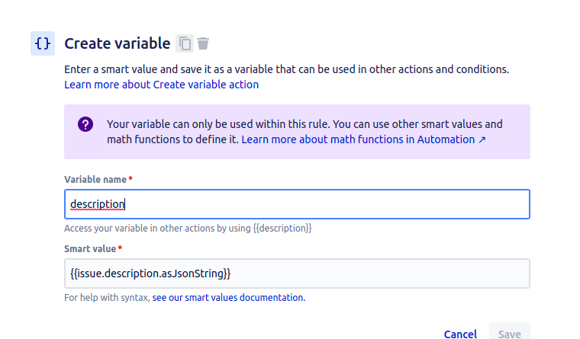The height and width of the screenshot is (339, 580).
Task: Click the curly braces Create variable icon
Action: (x=43, y=43)
